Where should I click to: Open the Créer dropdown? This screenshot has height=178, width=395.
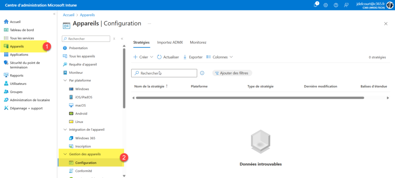click(x=143, y=57)
